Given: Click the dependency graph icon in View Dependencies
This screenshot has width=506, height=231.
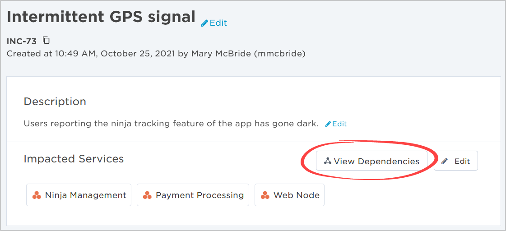Looking at the screenshot, I should pyautogui.click(x=328, y=161).
